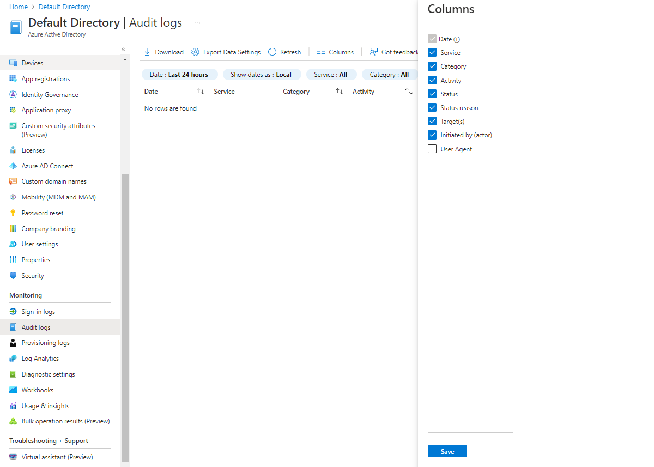This screenshot has width=654, height=467.
Task: Click the Azure AD Connect icon
Action: (x=13, y=166)
